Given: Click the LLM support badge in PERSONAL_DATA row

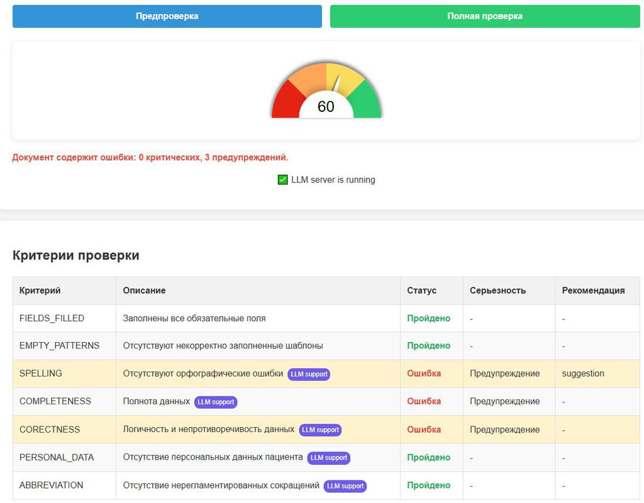Looking at the screenshot, I should [329, 458].
